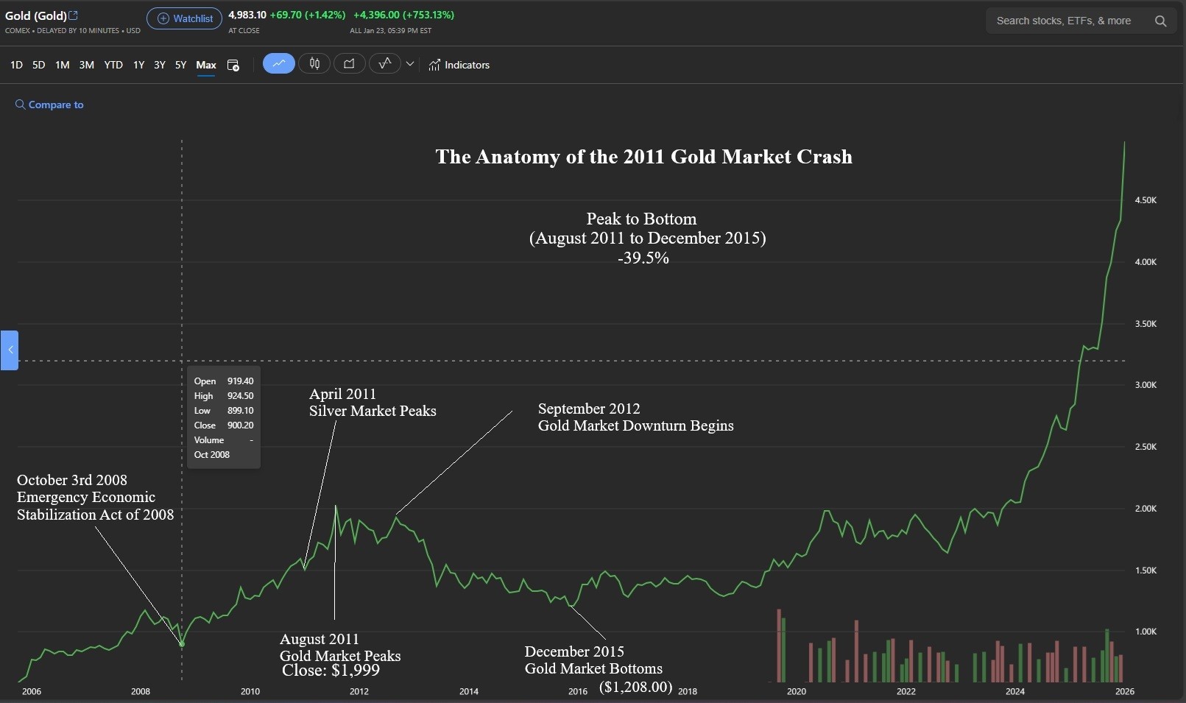
Task: Select the YTD time range
Action: click(113, 65)
